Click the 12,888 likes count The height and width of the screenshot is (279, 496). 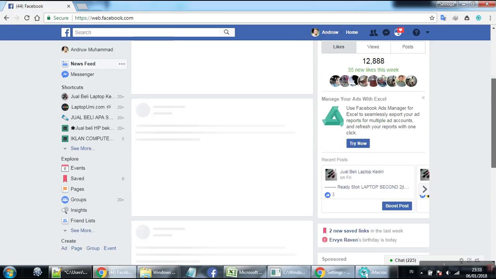(x=373, y=61)
